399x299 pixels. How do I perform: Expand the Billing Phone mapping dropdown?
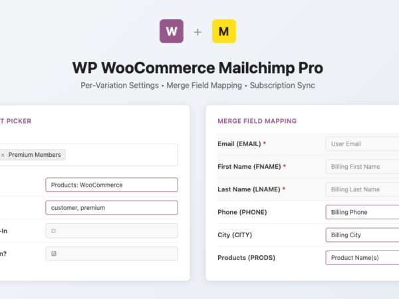pyautogui.click(x=362, y=212)
